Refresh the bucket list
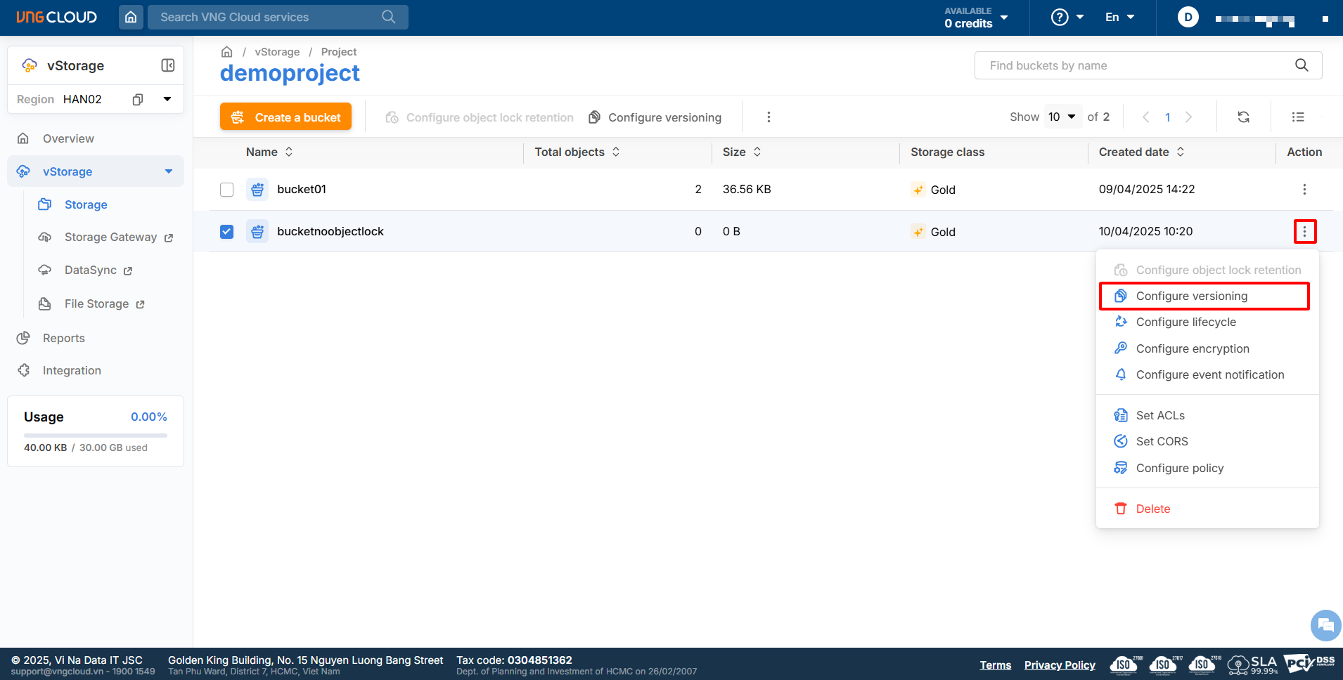 click(1243, 117)
